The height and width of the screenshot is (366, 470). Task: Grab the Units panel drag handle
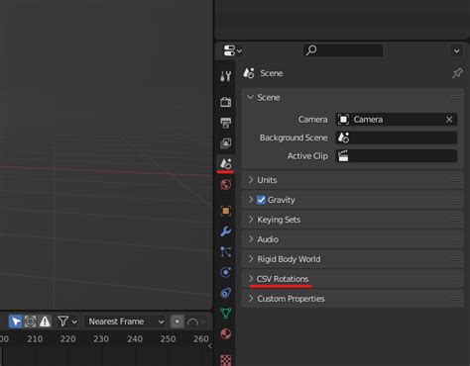tap(455, 180)
